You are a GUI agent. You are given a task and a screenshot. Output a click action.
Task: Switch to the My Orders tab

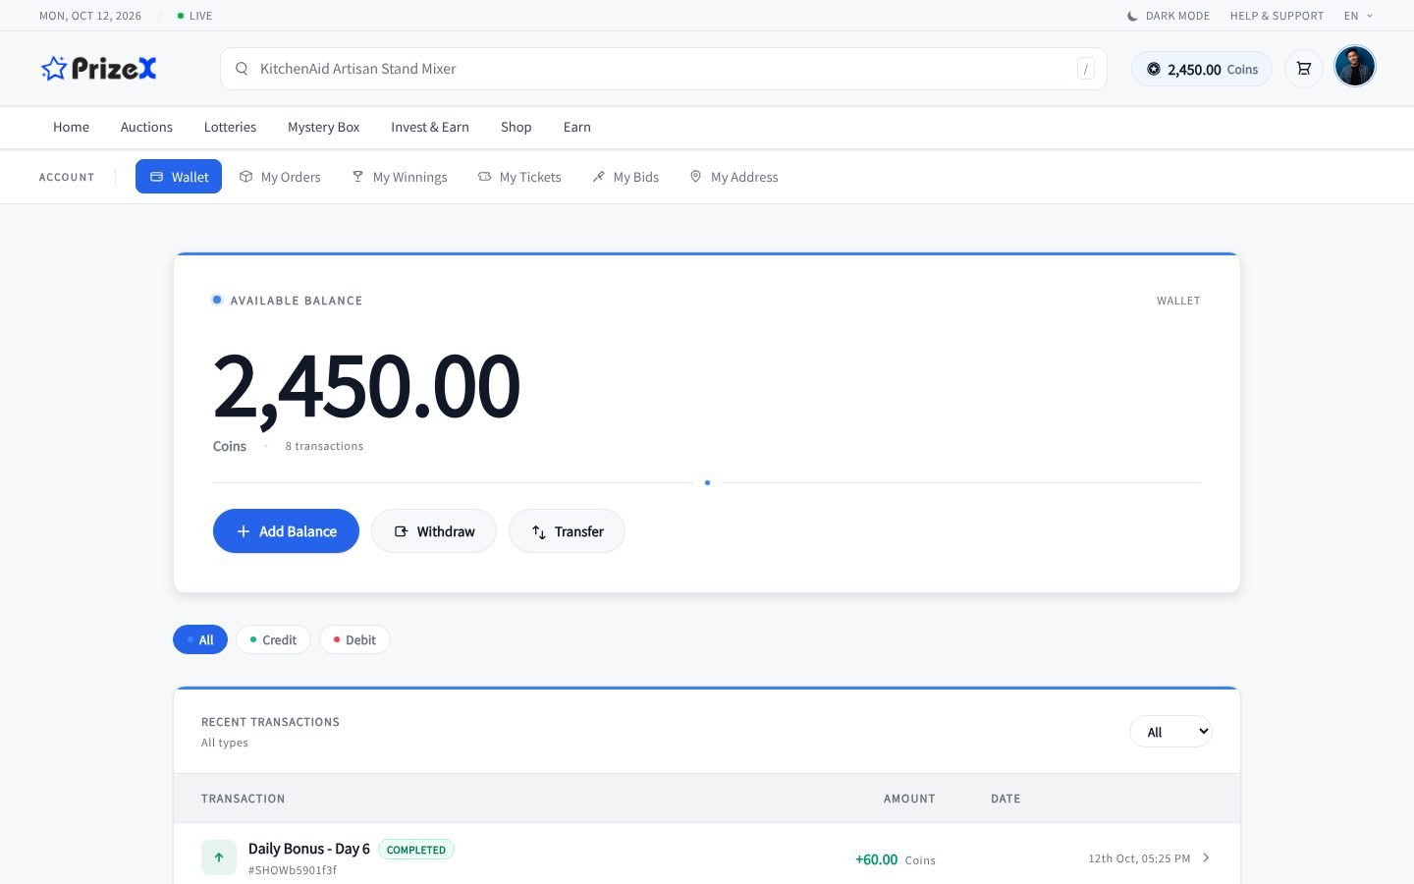(280, 177)
